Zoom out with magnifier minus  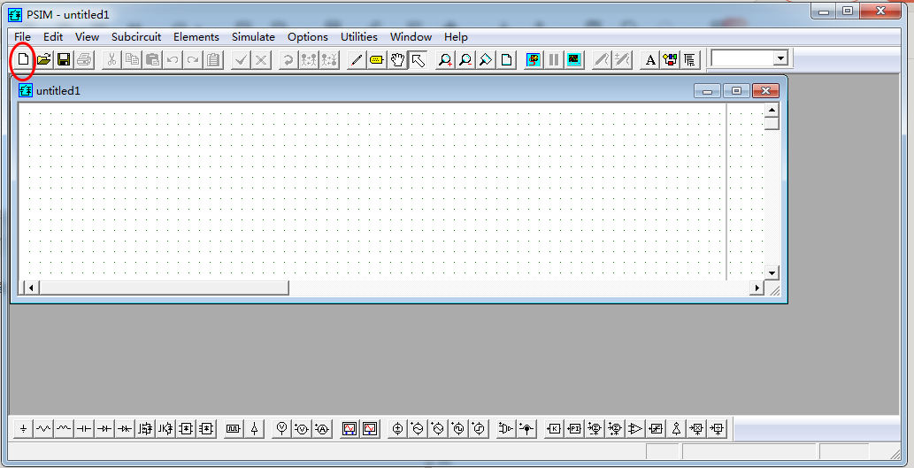tap(465, 59)
